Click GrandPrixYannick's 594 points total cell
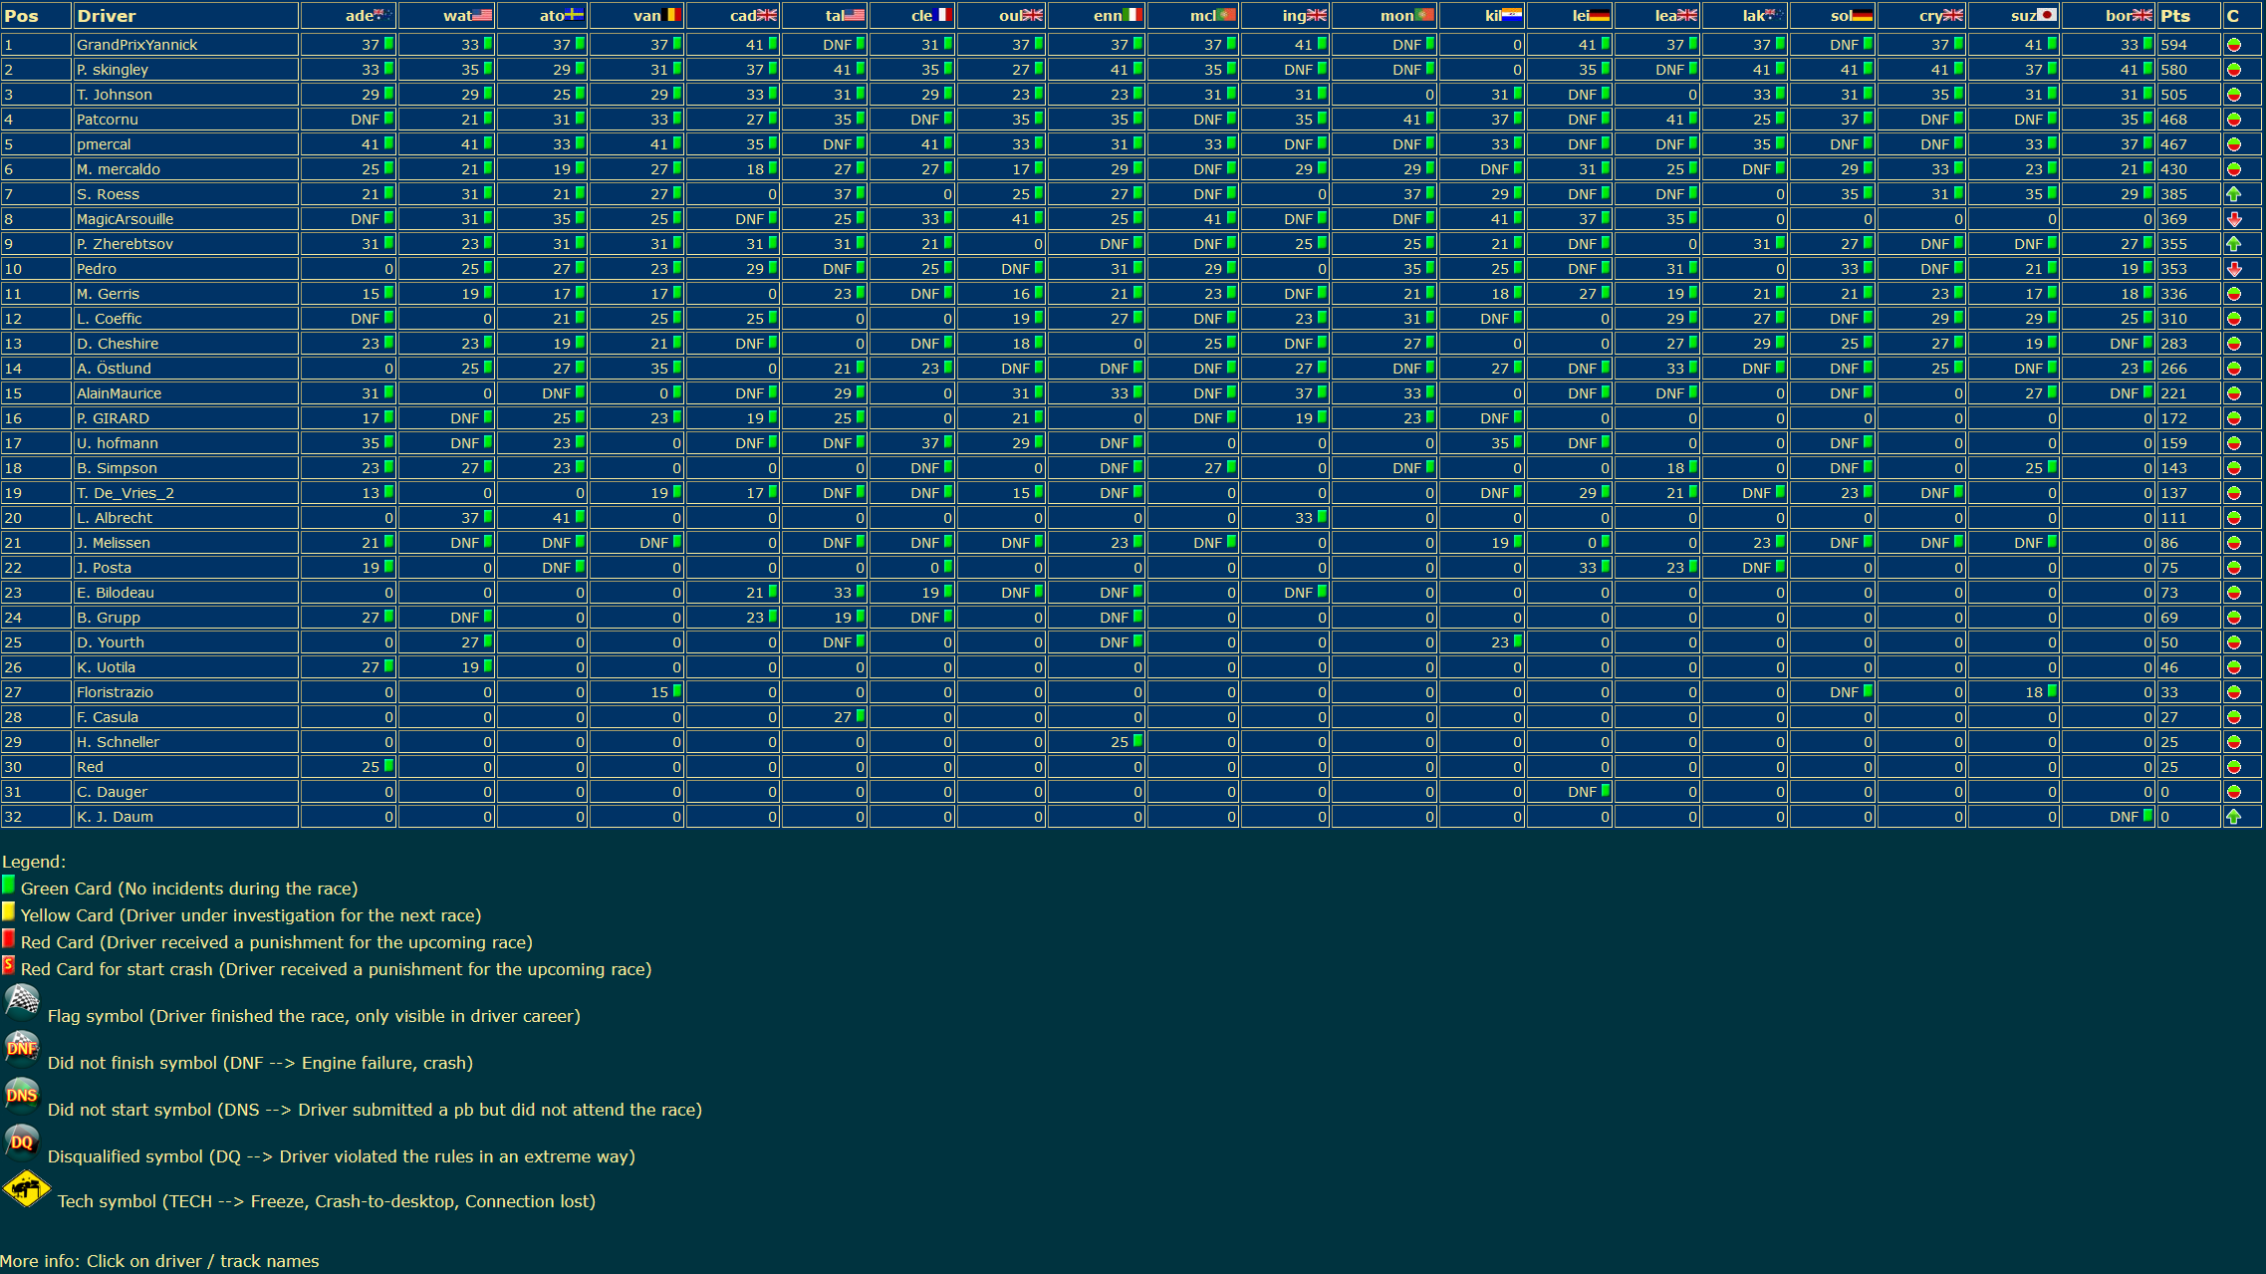 point(2174,45)
